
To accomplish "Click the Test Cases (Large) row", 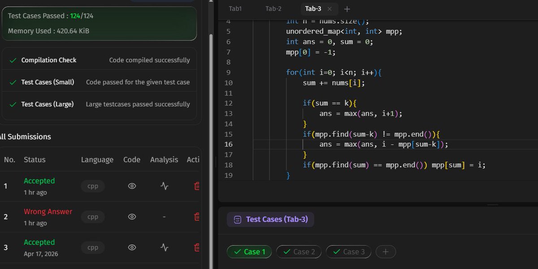I will 100,104.
